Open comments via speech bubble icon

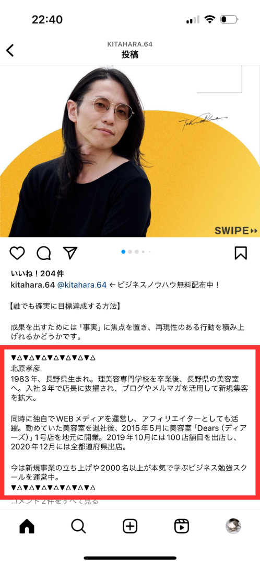tap(44, 253)
